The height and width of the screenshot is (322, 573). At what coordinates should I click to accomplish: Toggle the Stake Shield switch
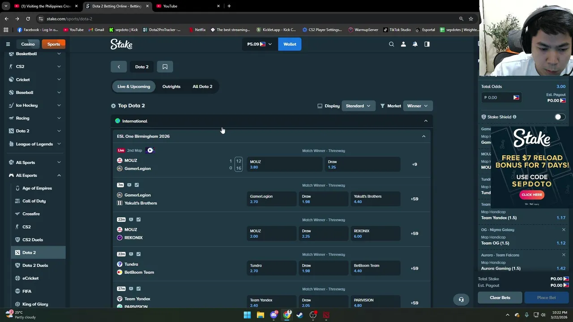[x=560, y=117]
